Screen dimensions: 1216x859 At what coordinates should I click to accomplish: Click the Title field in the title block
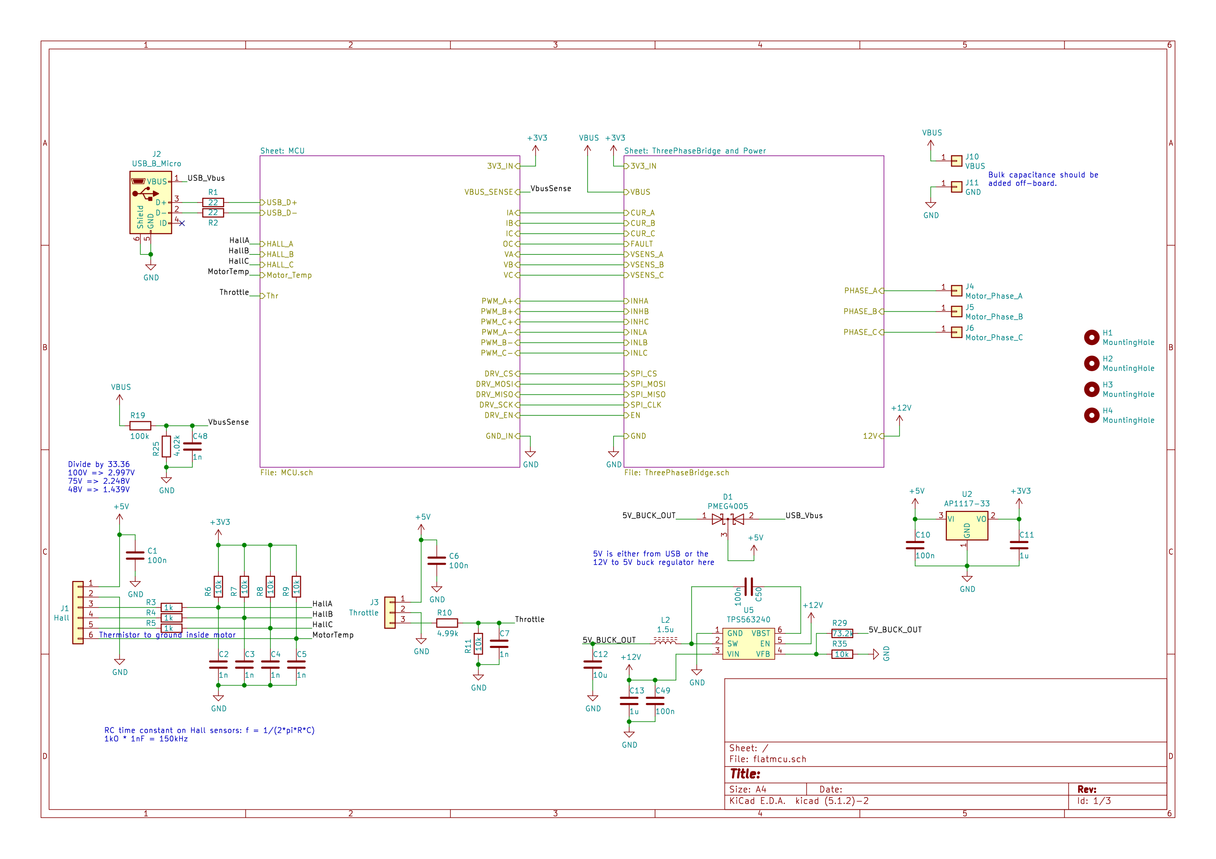[x=745, y=774]
